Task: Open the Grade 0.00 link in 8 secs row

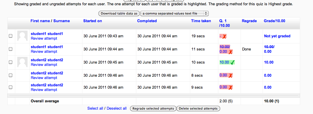Action: 268,75
